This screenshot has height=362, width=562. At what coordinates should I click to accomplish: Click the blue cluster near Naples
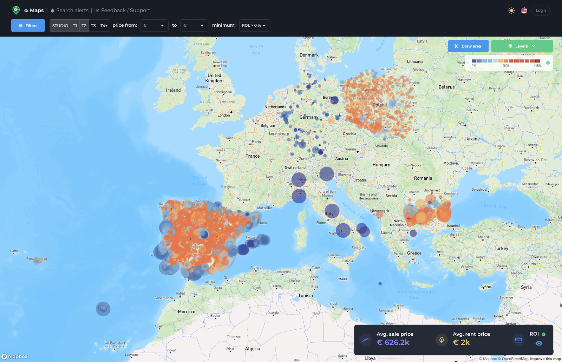343,230
